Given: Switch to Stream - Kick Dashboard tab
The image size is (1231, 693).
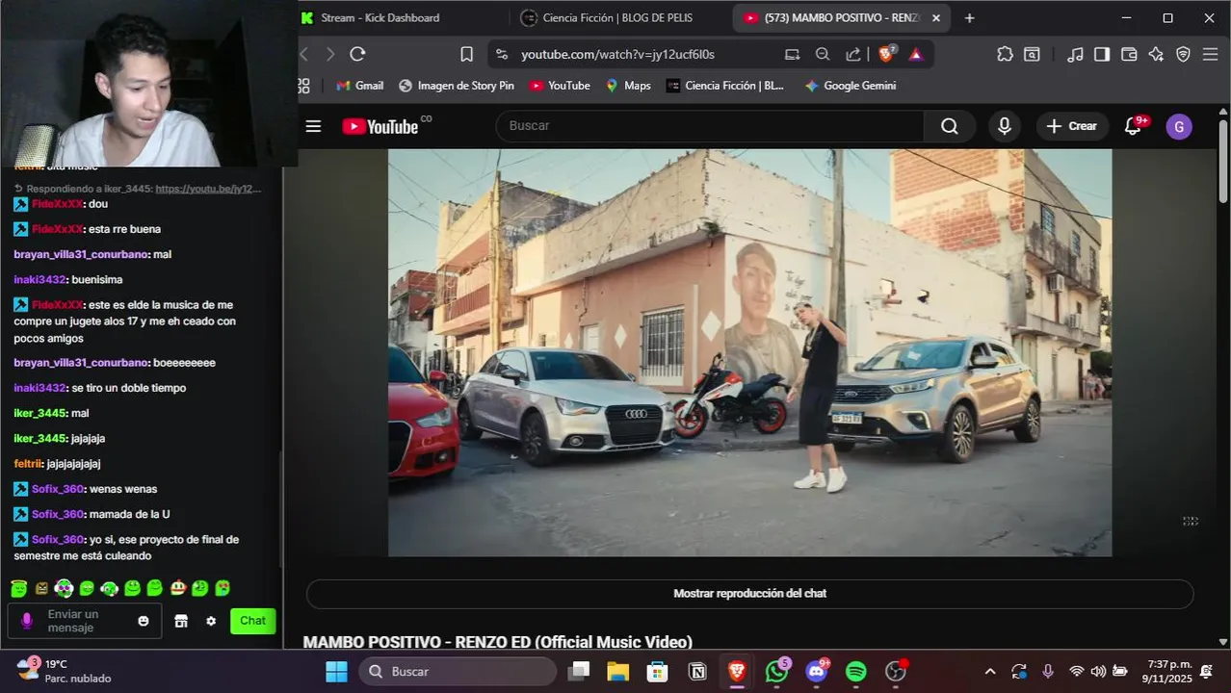Looking at the screenshot, I should point(380,17).
